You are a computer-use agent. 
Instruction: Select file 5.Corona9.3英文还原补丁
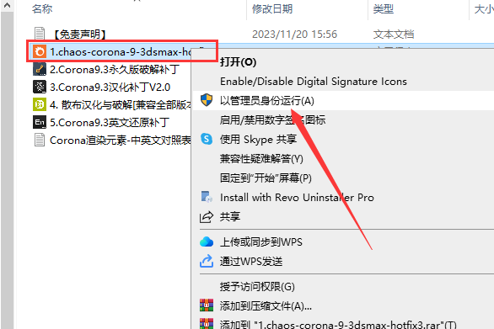[110, 122]
